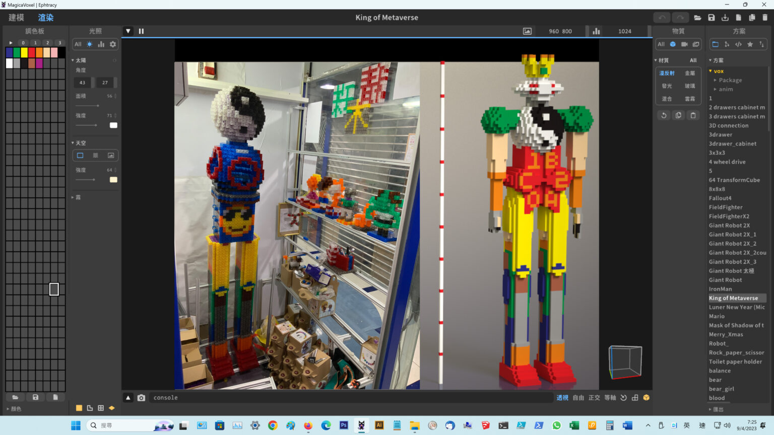Take a snapshot with the camera icon
This screenshot has height=435, width=774.
141,398
